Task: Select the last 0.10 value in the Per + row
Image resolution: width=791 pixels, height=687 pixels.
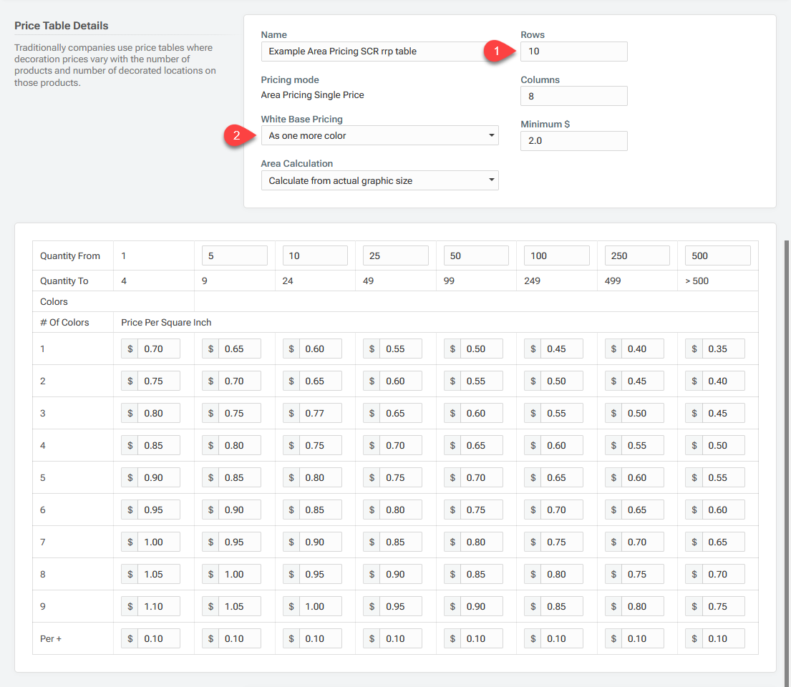Action: (x=724, y=638)
